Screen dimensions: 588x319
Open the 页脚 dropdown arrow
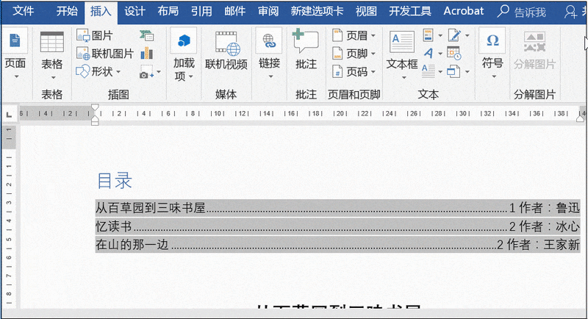(x=373, y=54)
